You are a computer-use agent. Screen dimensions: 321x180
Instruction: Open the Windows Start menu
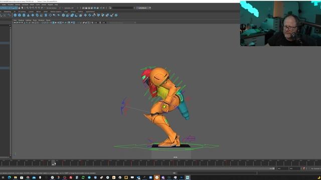(3, 177)
